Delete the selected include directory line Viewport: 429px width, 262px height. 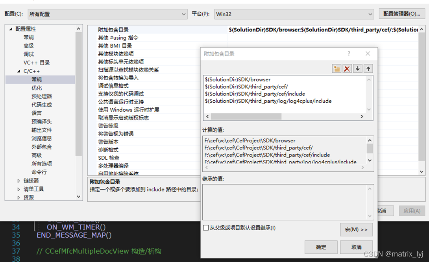[347, 68]
